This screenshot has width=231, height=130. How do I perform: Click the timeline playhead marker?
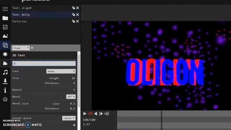[161, 120]
